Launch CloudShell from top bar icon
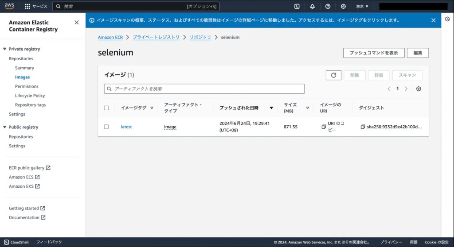 click(x=297, y=6)
